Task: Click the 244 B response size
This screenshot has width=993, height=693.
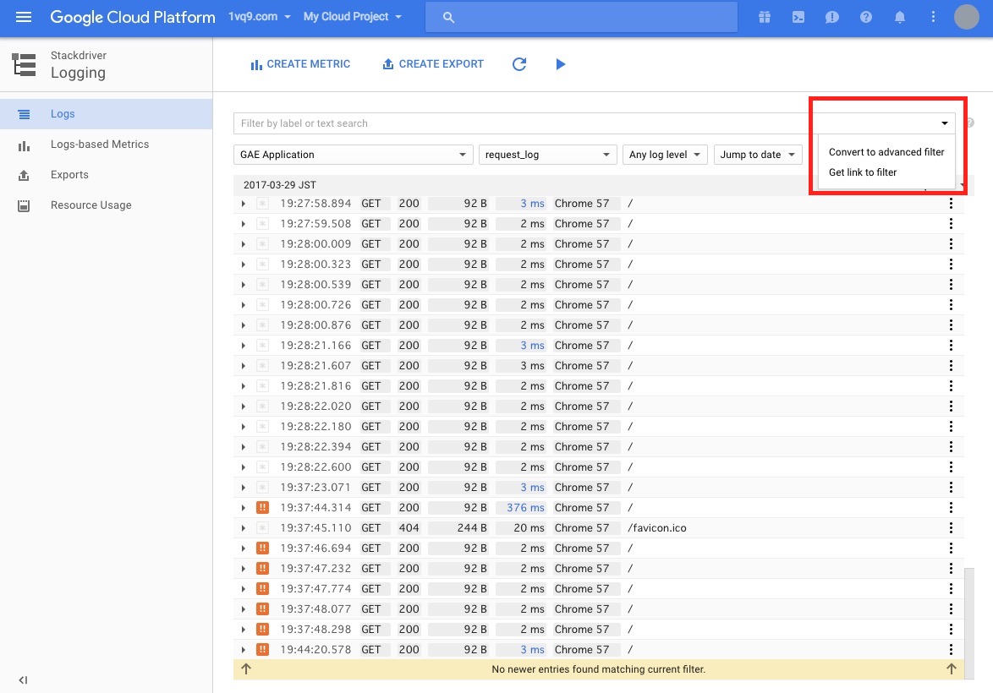Action: pos(472,528)
